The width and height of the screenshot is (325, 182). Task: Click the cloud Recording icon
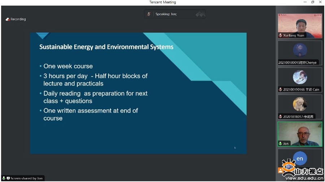pos(8,19)
